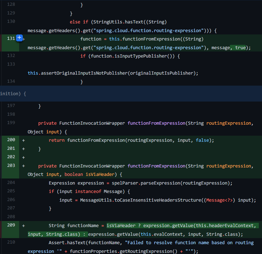The width and height of the screenshot is (262, 254).
Task: Click 'StringUtils' on line 130
Action: (x=108, y=22)
